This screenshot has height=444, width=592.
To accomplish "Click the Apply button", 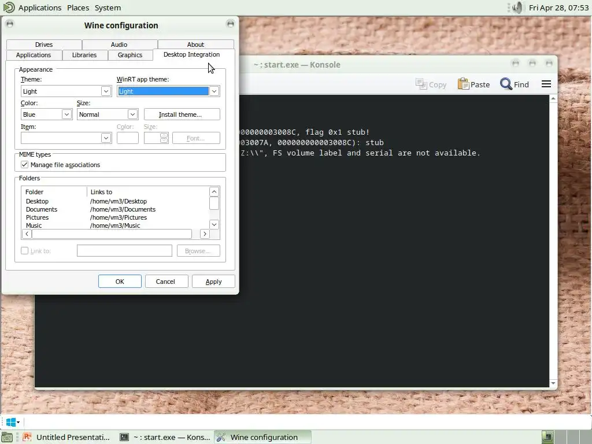I will coord(213,282).
